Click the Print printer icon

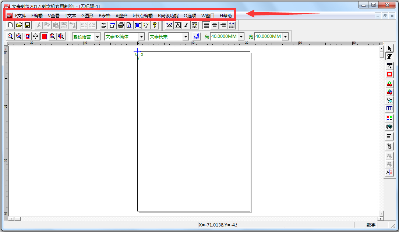(121, 25)
